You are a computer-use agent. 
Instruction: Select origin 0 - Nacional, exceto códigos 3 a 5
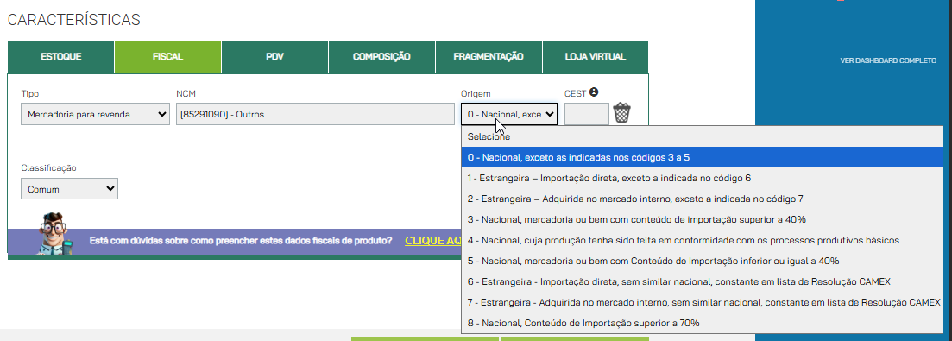pos(701,157)
